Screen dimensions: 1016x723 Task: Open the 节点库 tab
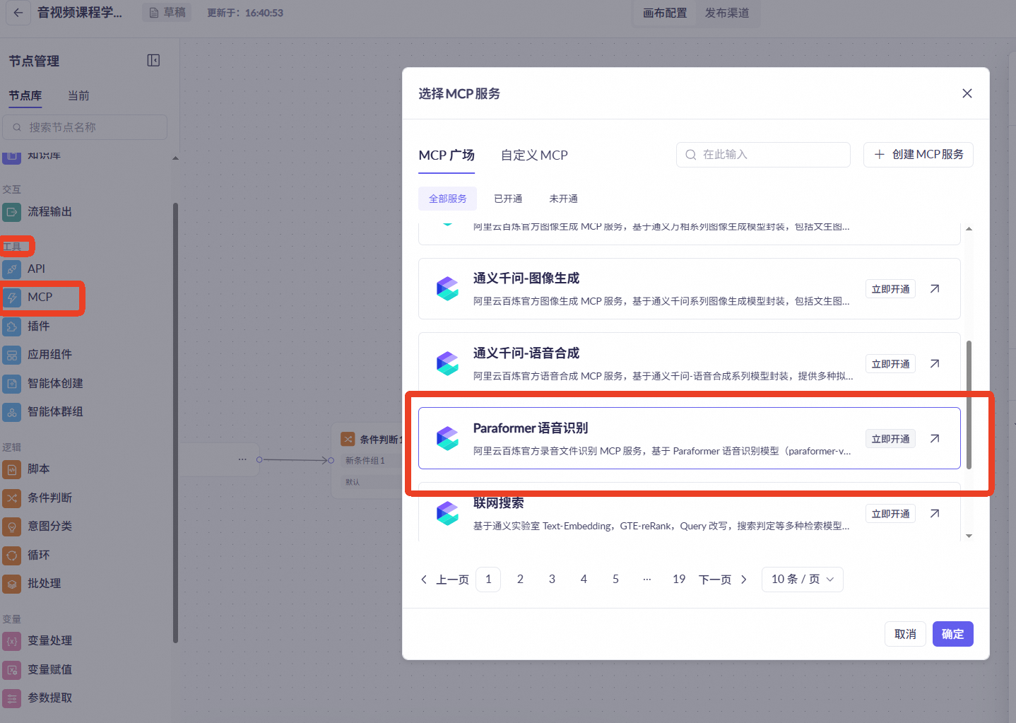pyautogui.click(x=25, y=95)
